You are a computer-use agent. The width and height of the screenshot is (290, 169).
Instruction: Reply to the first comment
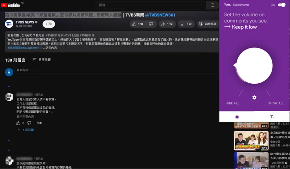(39, 123)
